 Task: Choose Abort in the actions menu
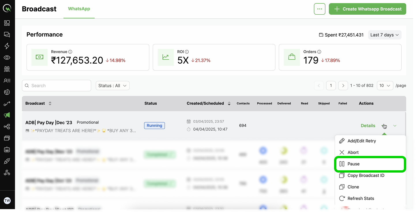[353, 152]
